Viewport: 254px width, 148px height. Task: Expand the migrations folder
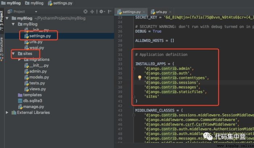coord(20,59)
